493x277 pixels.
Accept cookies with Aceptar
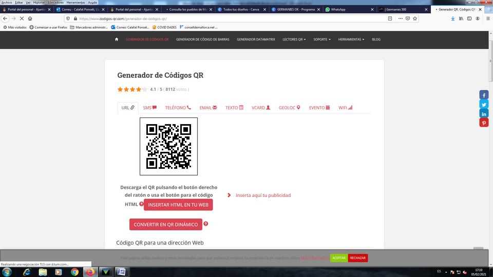tap(339, 258)
